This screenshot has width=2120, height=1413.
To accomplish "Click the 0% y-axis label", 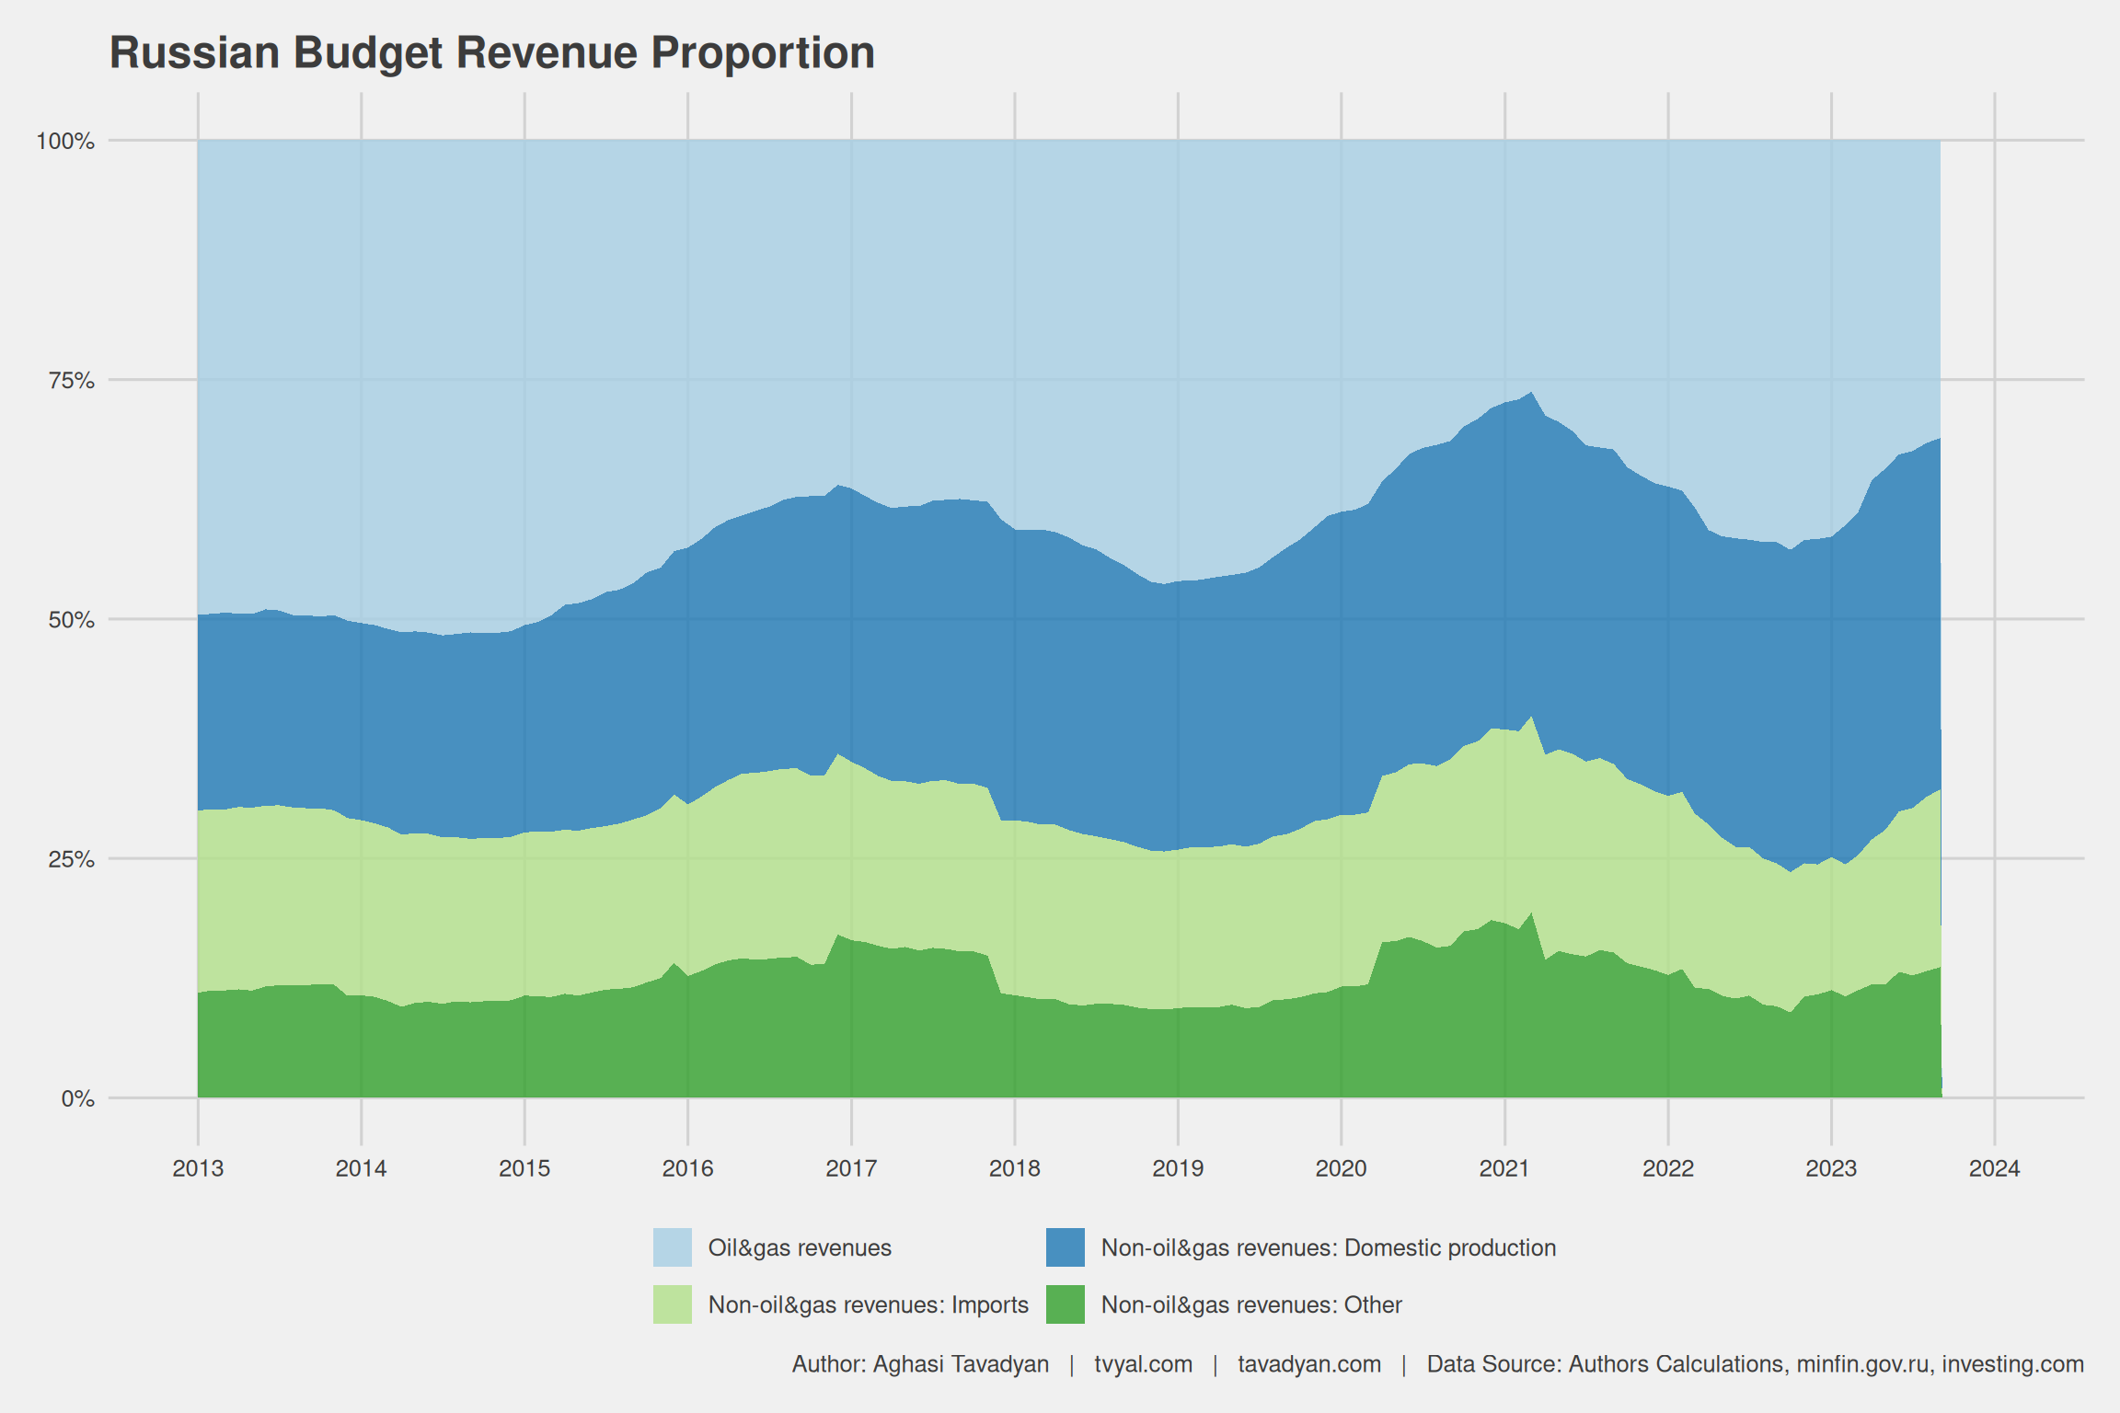I will click(77, 1098).
